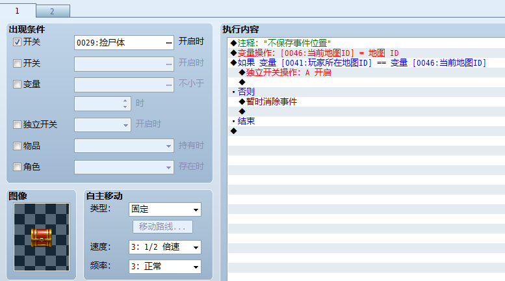
Task: Select the 暂时消除事件 command line
Action: [268, 102]
